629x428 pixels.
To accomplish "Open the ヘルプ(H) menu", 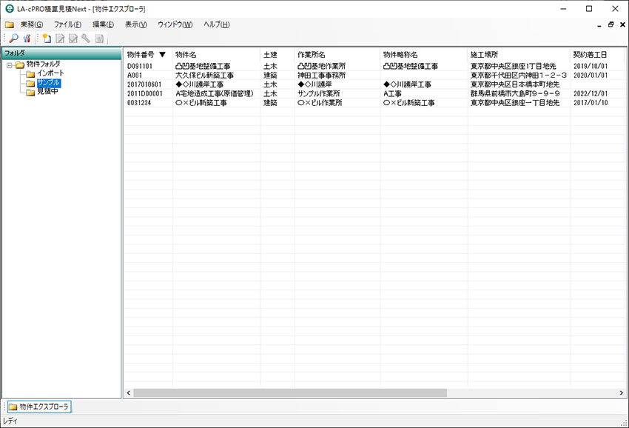I will click(214, 24).
